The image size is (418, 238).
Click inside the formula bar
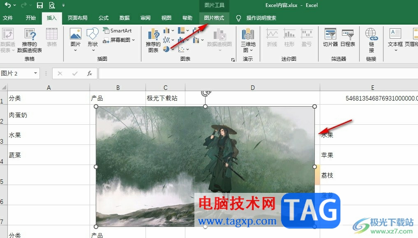coord(258,73)
